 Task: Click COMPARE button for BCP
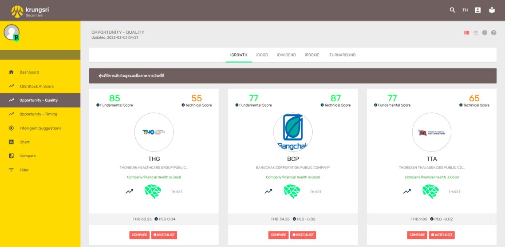click(x=279, y=235)
